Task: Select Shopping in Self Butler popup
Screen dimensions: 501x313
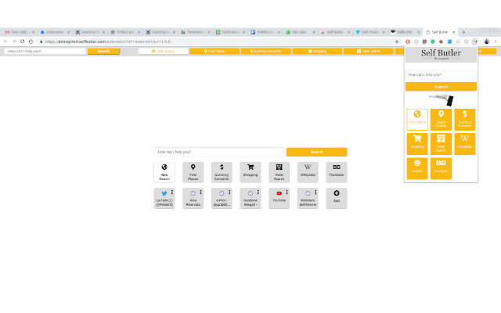Action: click(417, 144)
